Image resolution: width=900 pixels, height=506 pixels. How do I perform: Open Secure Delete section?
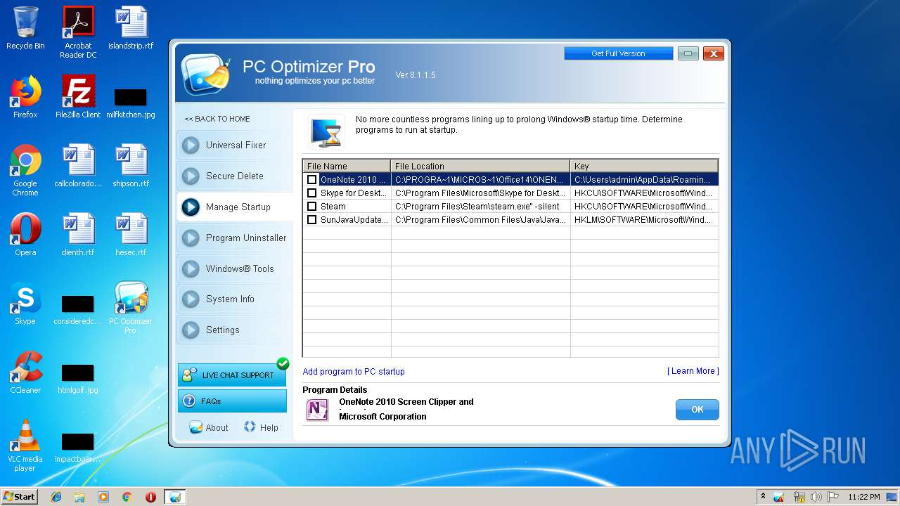(x=235, y=176)
